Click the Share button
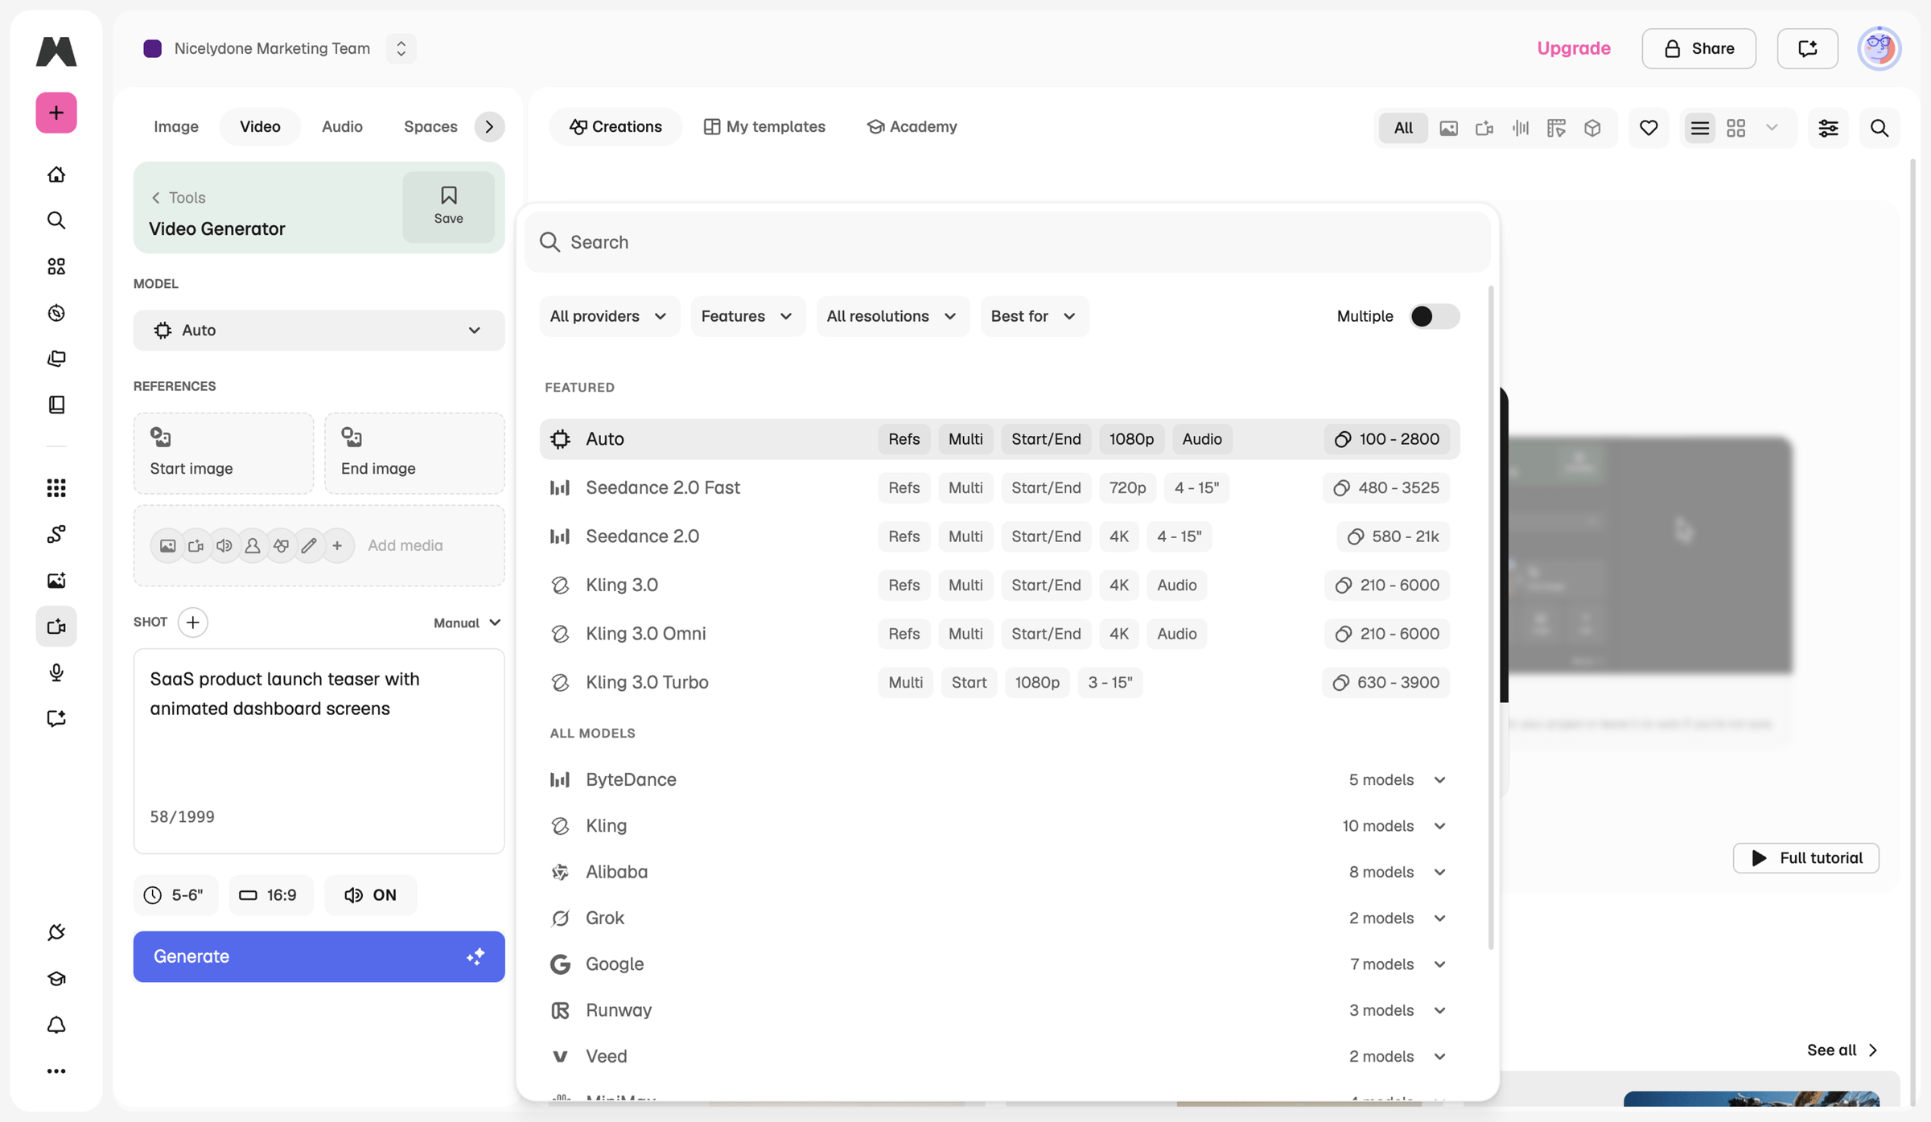 point(1699,48)
